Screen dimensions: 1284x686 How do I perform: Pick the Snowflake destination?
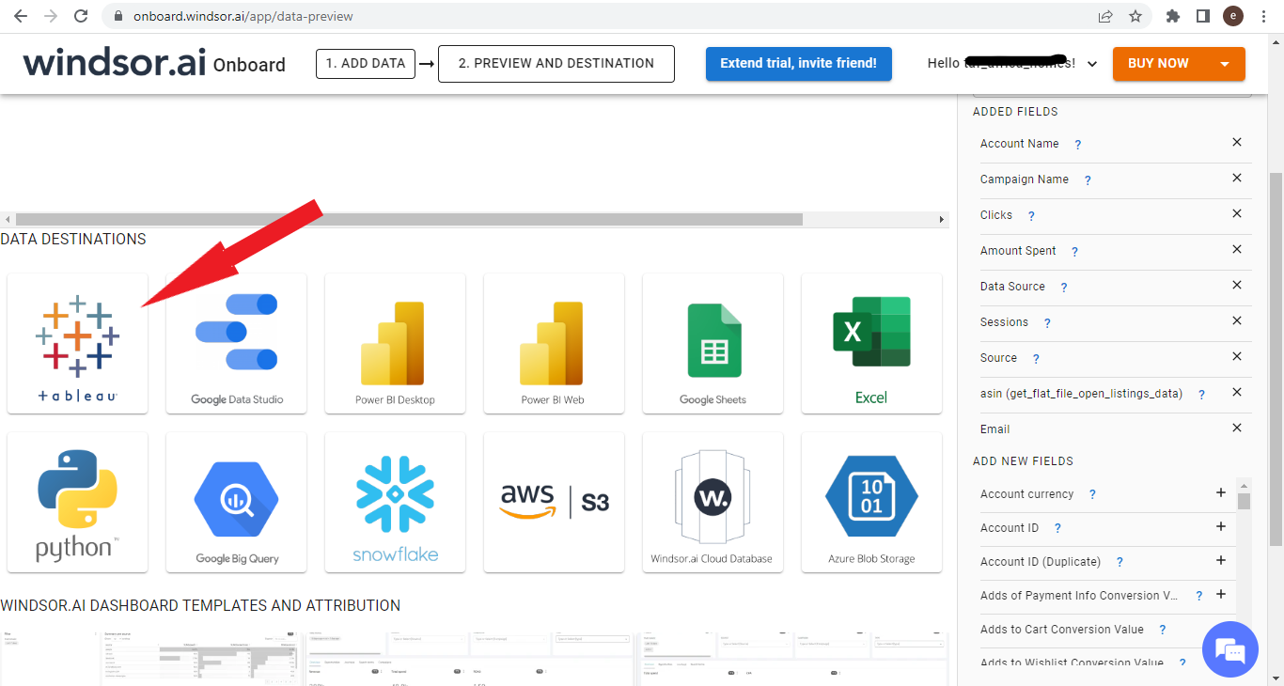pos(395,502)
